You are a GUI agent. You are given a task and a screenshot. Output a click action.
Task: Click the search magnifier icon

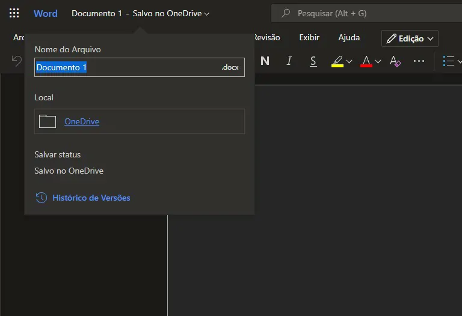pos(286,13)
